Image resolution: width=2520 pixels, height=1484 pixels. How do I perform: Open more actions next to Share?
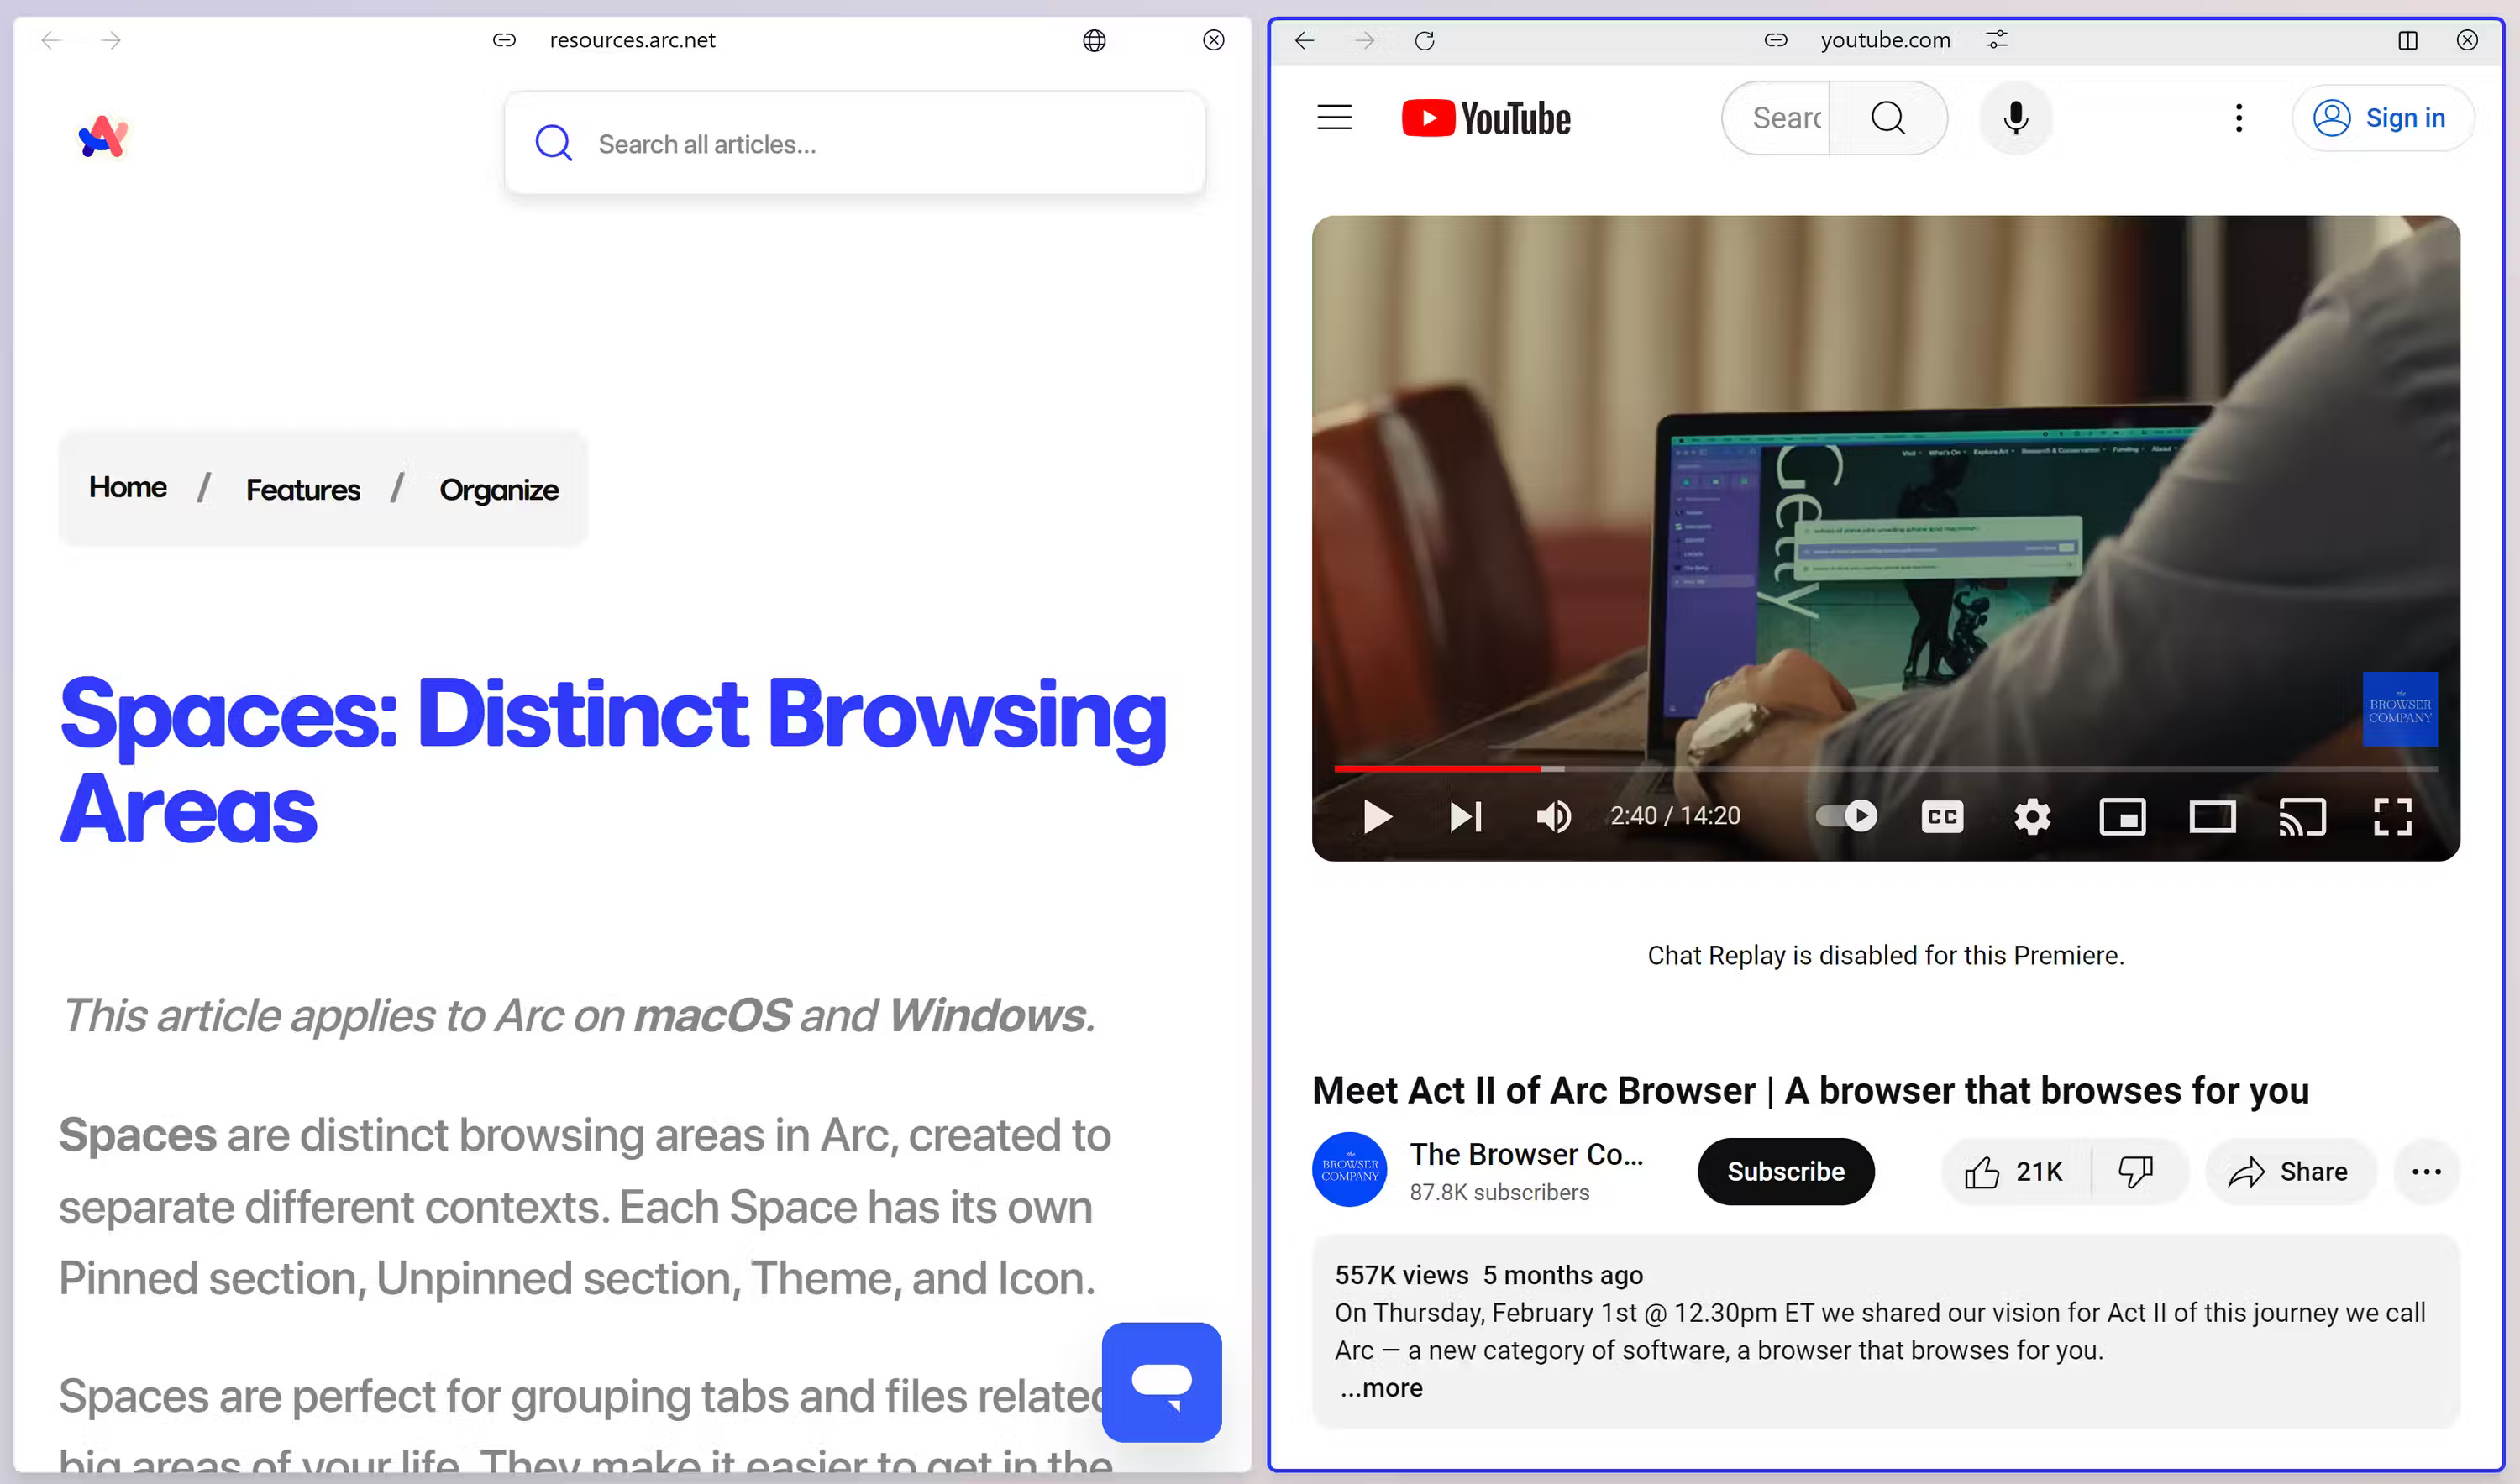[x=2425, y=1171]
